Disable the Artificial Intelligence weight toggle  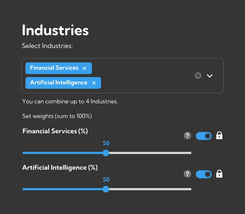pos(203,174)
